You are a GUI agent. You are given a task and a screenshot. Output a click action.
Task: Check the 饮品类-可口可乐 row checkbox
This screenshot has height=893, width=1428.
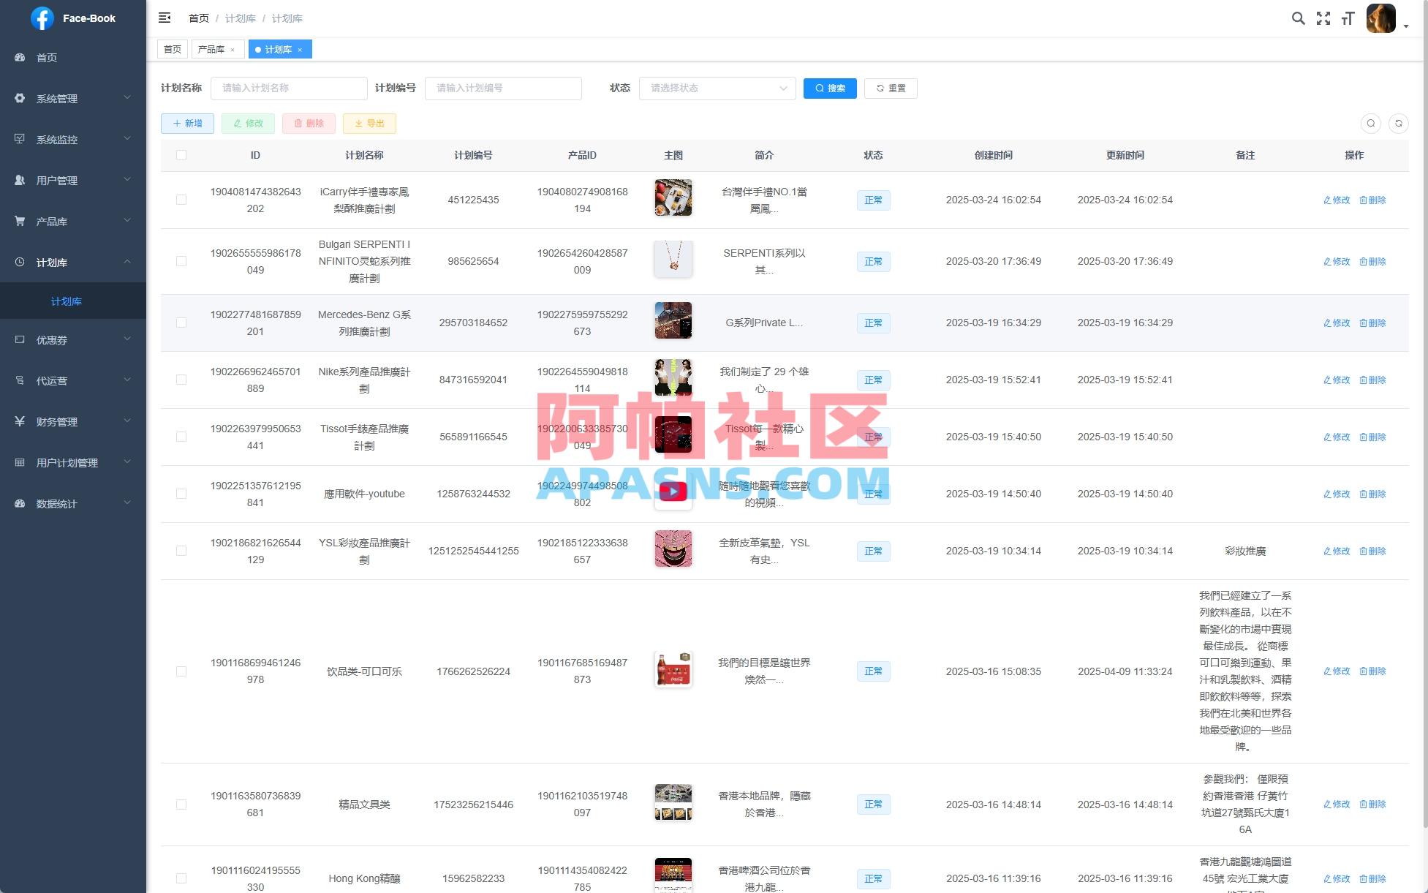(x=181, y=671)
